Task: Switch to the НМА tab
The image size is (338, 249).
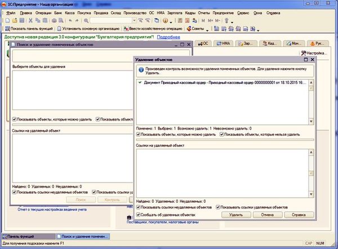Action: pyautogui.click(x=223, y=43)
